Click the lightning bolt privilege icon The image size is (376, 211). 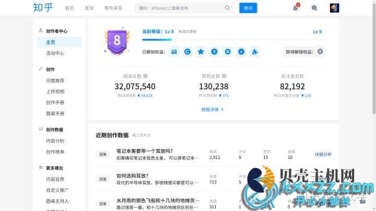pos(241,52)
